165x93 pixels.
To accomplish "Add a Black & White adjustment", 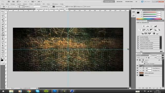I will [151, 30].
